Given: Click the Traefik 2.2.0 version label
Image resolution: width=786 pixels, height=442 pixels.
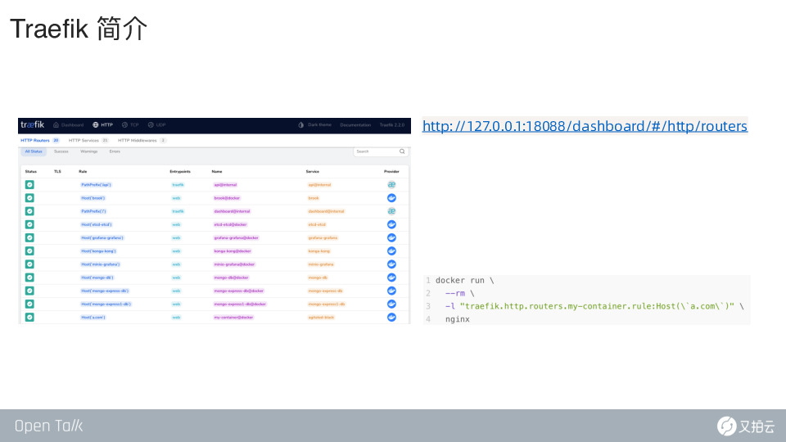Looking at the screenshot, I should pos(392,124).
